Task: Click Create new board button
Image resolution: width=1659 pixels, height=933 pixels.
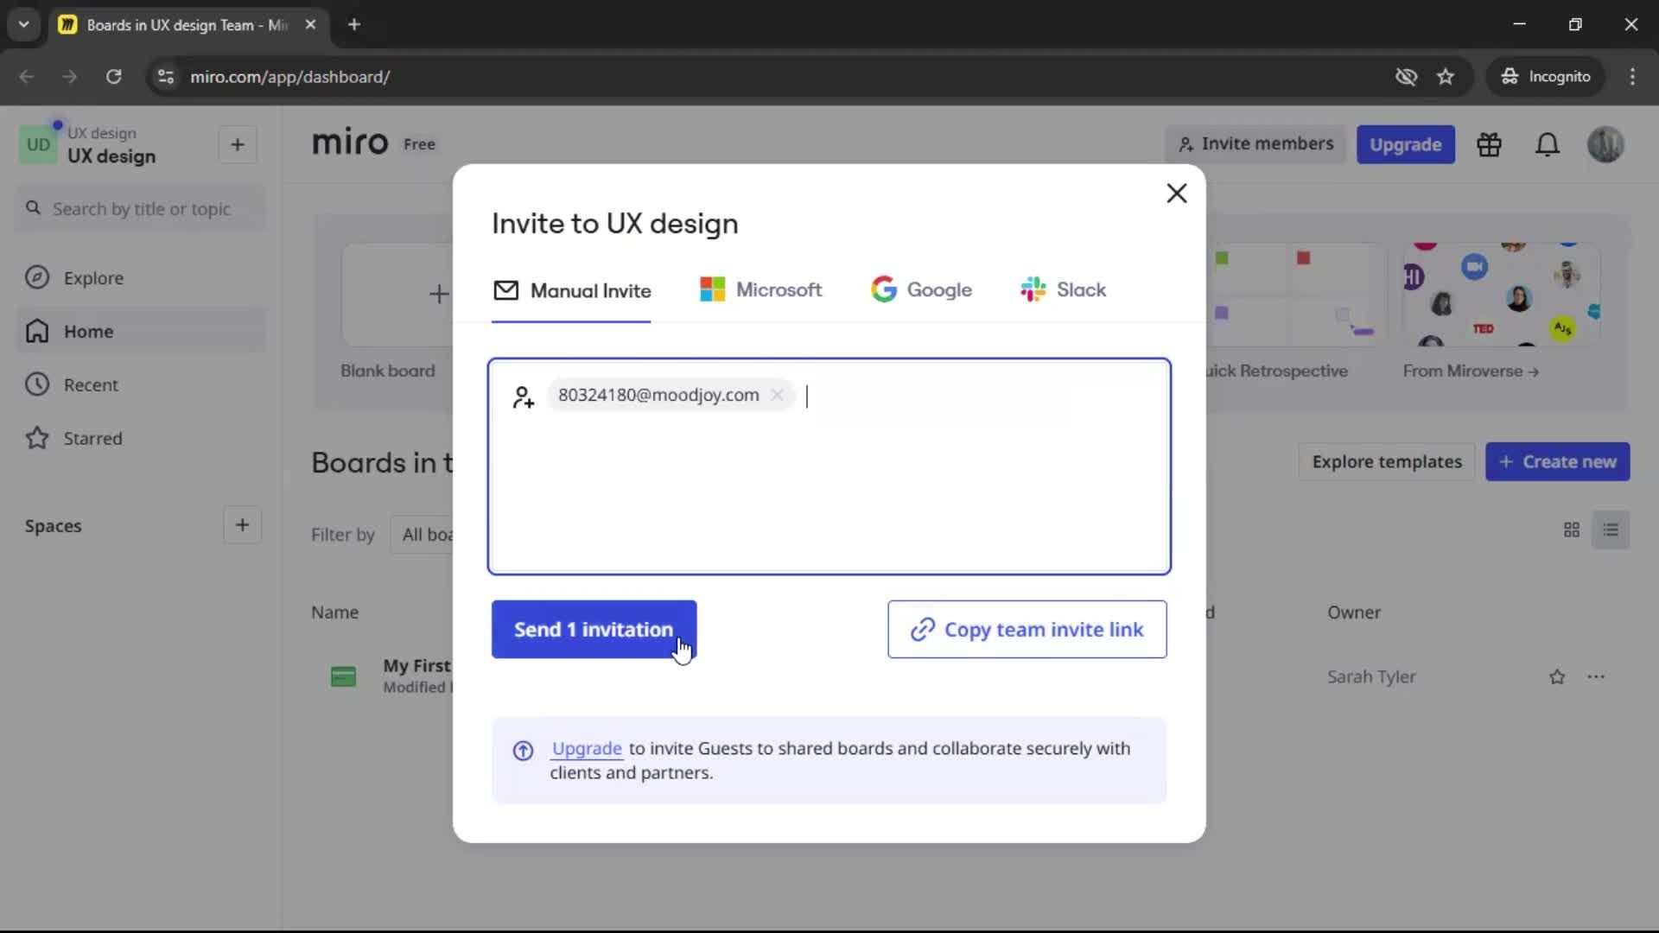Action: [x=1557, y=462]
